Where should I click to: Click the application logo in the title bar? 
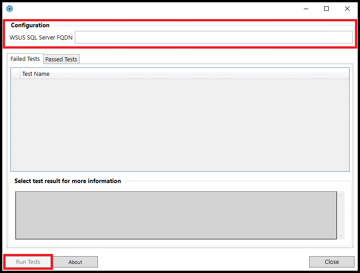(x=10, y=9)
